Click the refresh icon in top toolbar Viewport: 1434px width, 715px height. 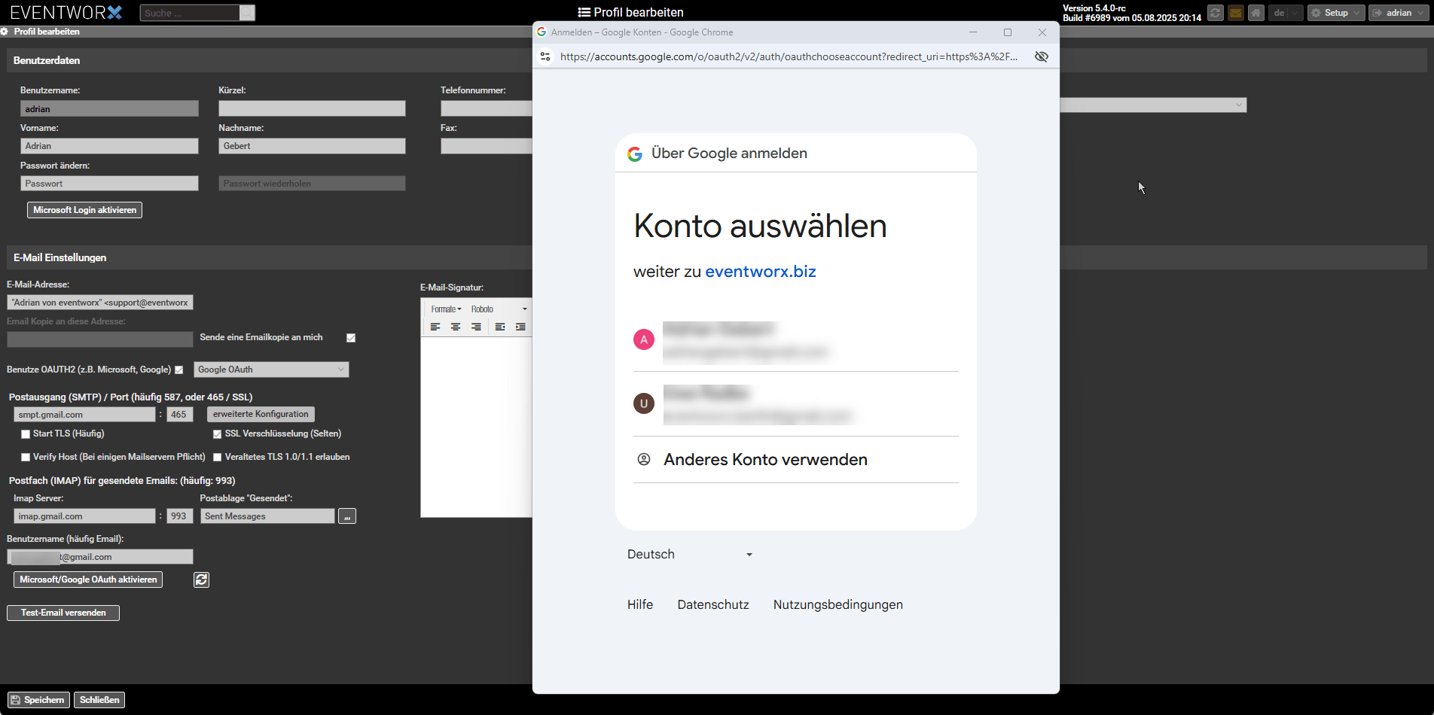tap(1215, 13)
